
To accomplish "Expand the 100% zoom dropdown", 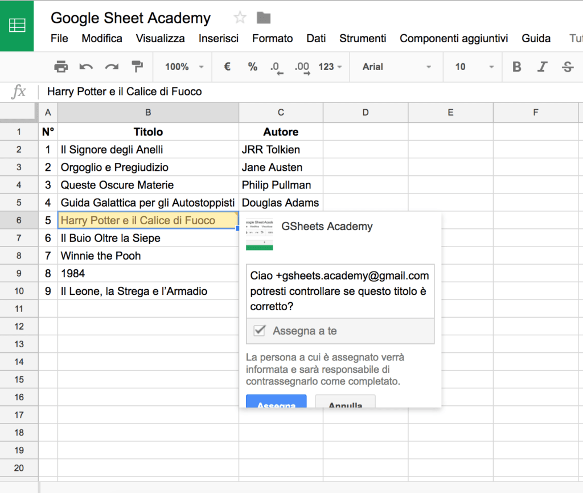I will 184,67.
